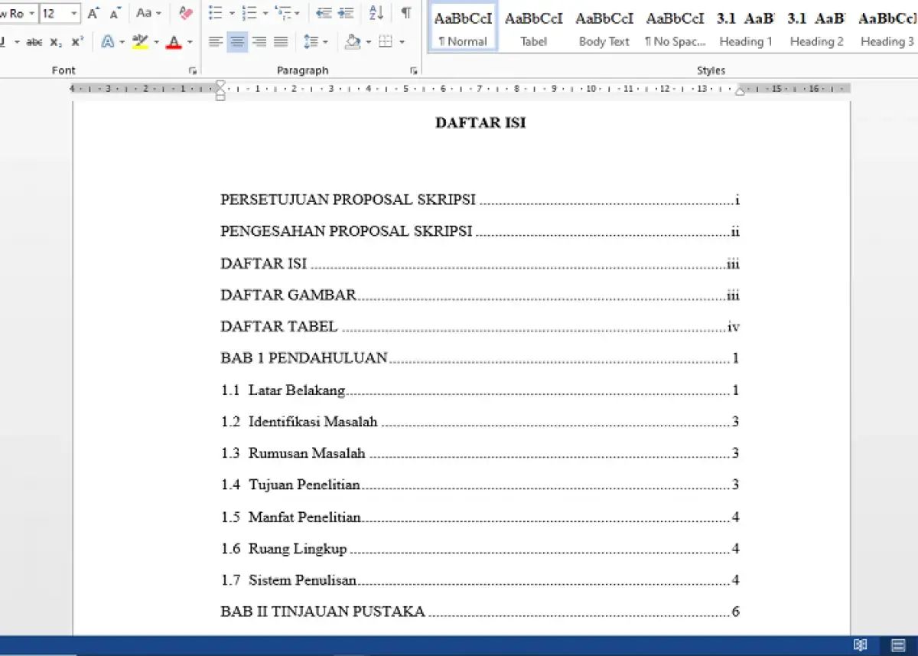The width and height of the screenshot is (918, 656).
Task: Select the right indent marker on ruler
Action: pos(740,91)
